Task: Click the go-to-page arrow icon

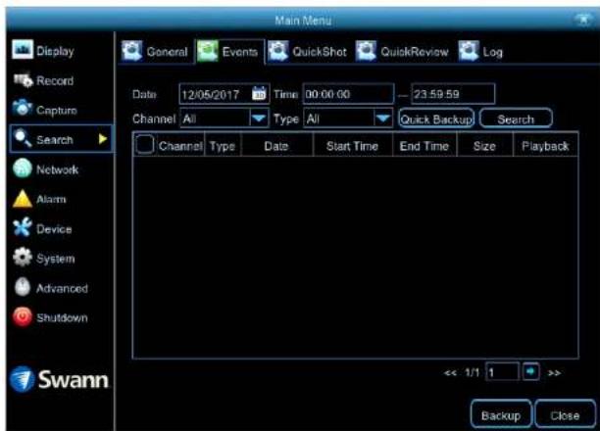Action: [530, 371]
